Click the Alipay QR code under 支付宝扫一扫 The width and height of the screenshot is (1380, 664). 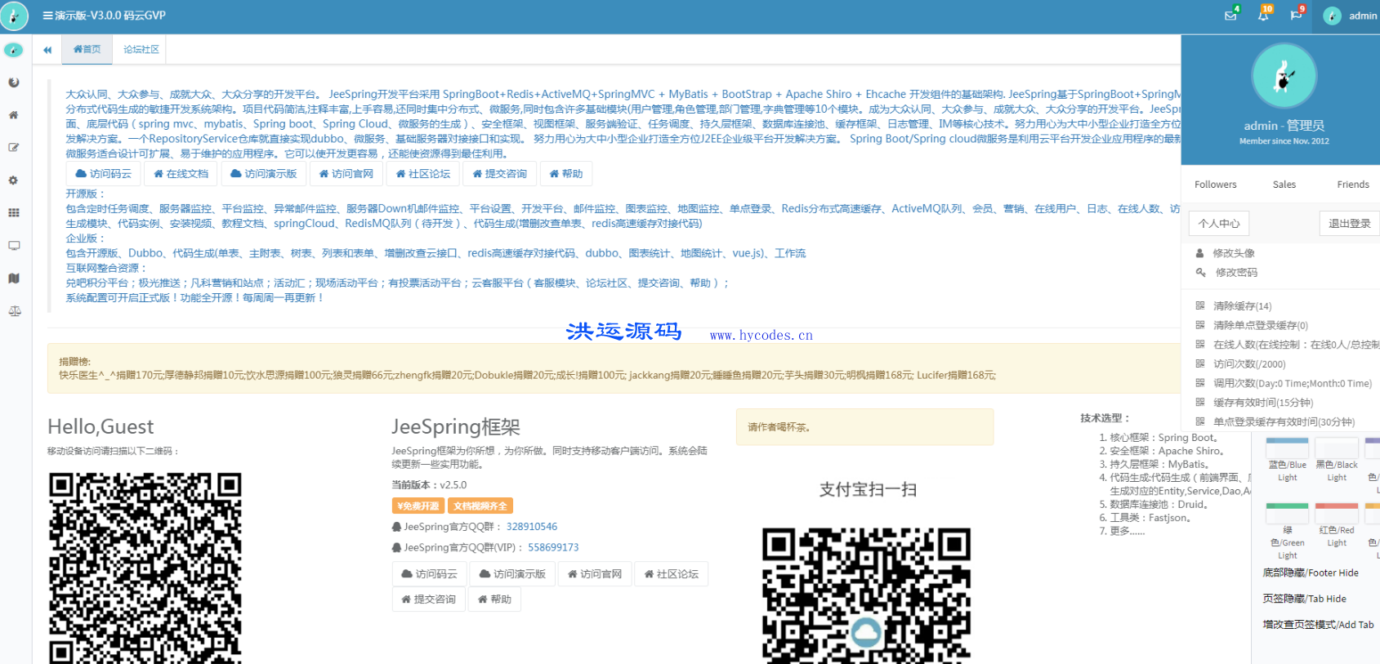pyautogui.click(x=866, y=595)
